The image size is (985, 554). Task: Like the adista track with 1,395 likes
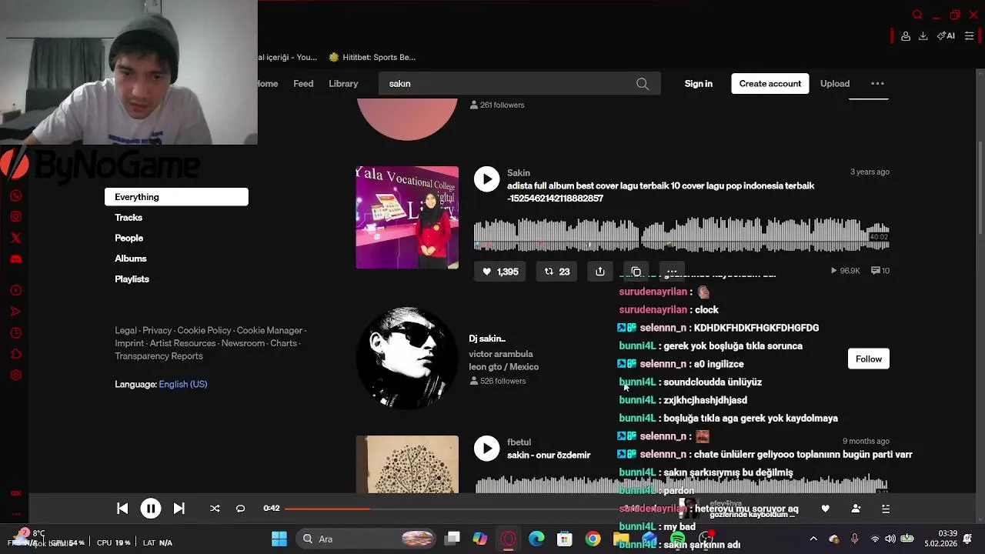[x=500, y=272]
